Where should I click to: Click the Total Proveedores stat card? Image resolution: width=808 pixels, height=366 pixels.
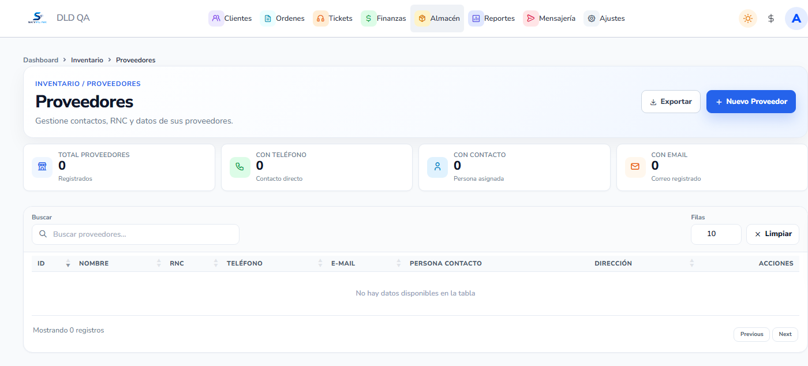point(119,167)
